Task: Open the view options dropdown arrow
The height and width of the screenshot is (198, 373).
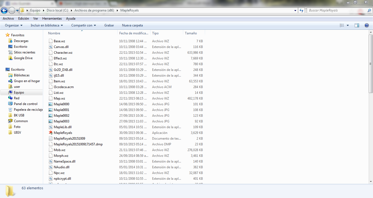Action: pyautogui.click(x=348, y=25)
